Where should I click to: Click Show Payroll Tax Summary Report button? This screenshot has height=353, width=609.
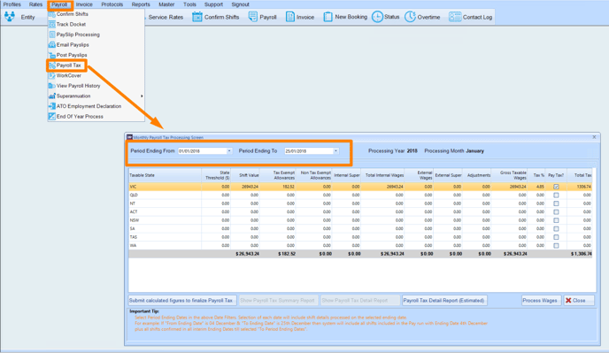pos(279,301)
